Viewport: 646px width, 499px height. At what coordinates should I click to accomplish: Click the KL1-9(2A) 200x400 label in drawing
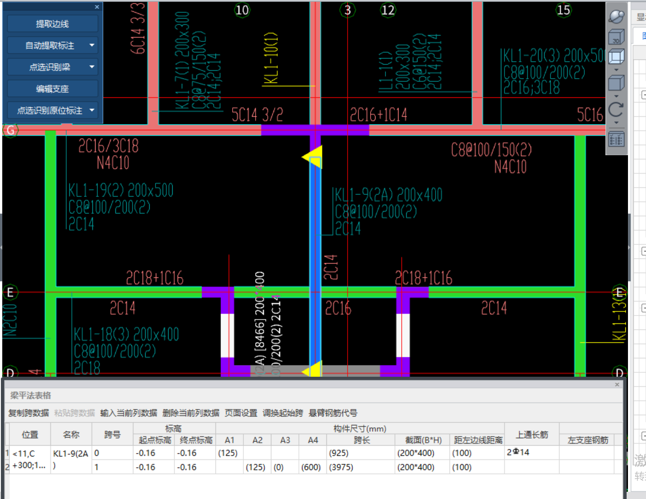click(x=389, y=195)
